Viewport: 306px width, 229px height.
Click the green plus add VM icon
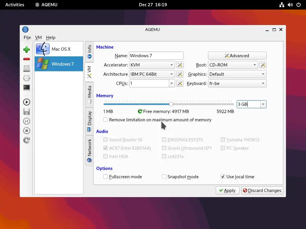[x=27, y=49]
